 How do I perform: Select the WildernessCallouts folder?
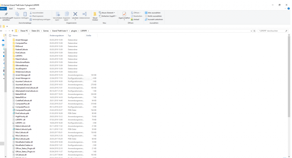(23, 72)
